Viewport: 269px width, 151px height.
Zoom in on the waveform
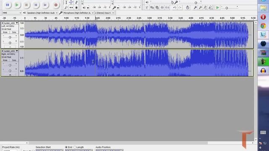195,8
